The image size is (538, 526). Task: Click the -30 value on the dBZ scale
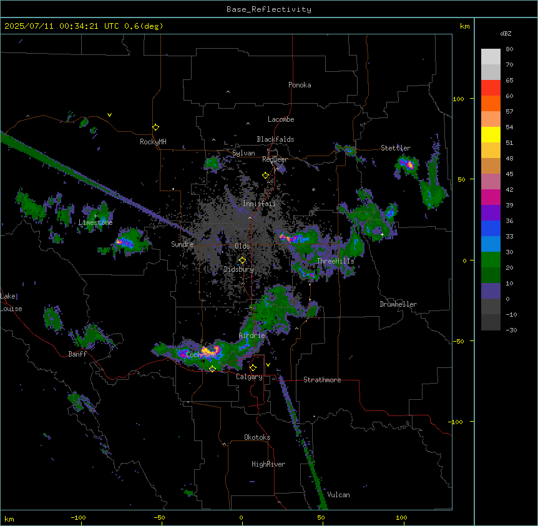click(x=511, y=330)
